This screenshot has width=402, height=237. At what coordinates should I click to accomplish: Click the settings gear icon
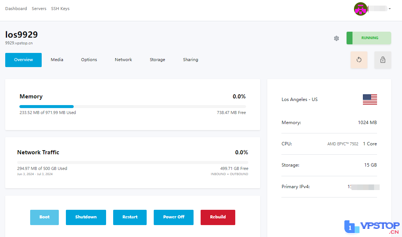click(x=336, y=38)
